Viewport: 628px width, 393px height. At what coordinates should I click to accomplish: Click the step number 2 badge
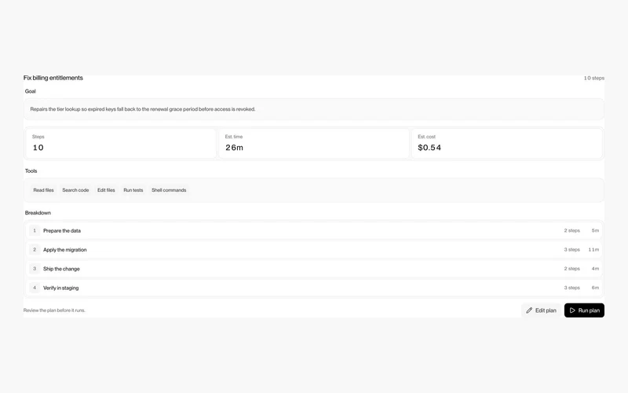pyautogui.click(x=35, y=249)
